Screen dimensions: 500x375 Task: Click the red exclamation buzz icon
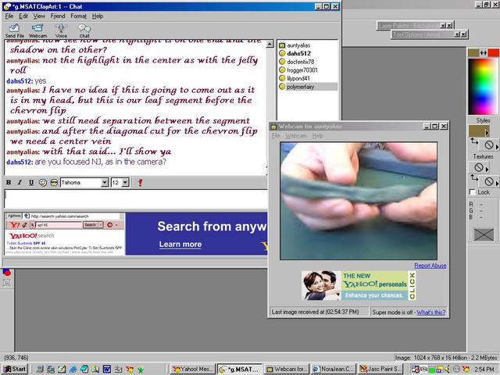[140, 182]
